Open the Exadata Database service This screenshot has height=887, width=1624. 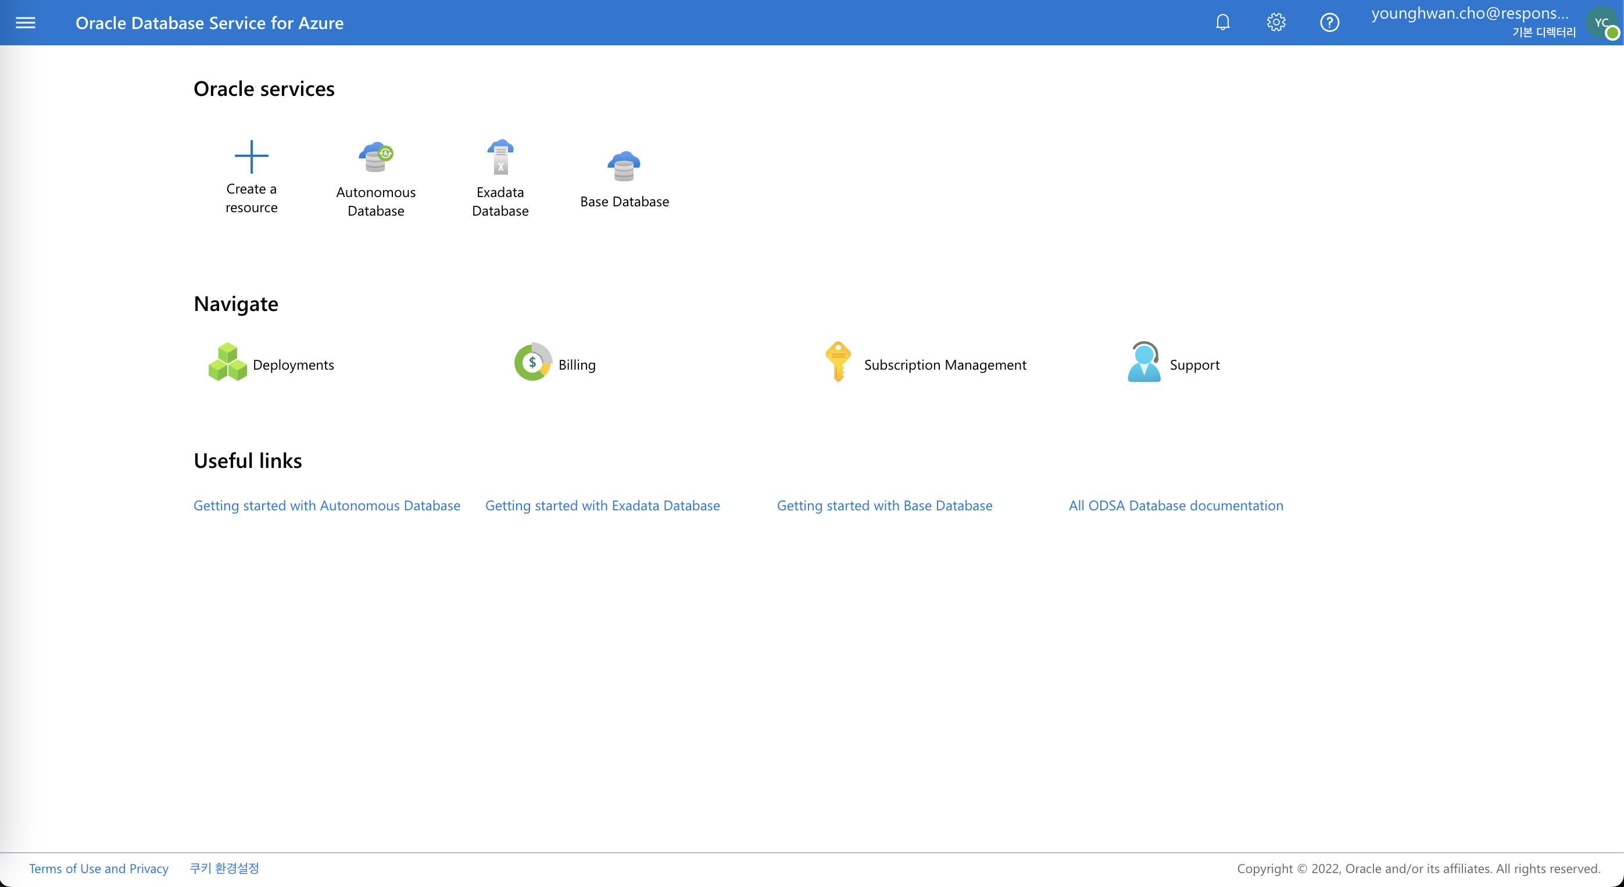coord(499,175)
